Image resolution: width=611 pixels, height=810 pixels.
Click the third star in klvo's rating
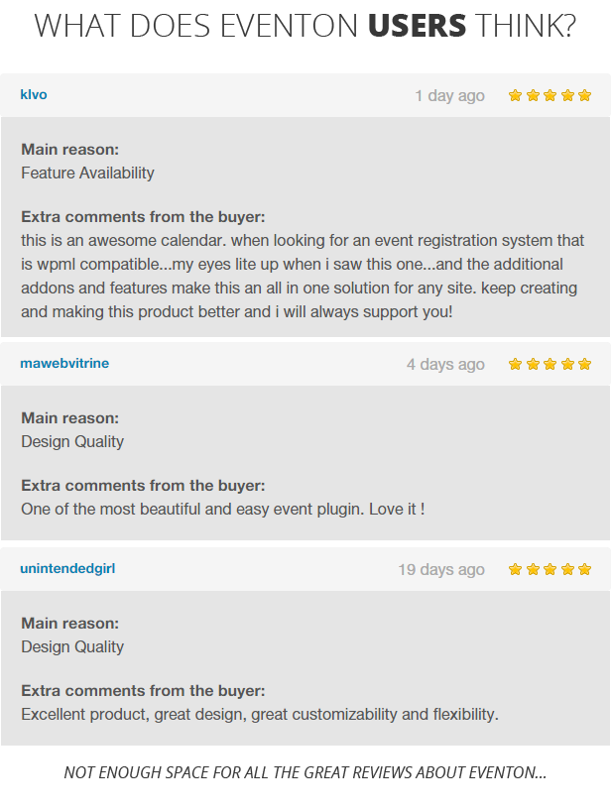pos(550,95)
